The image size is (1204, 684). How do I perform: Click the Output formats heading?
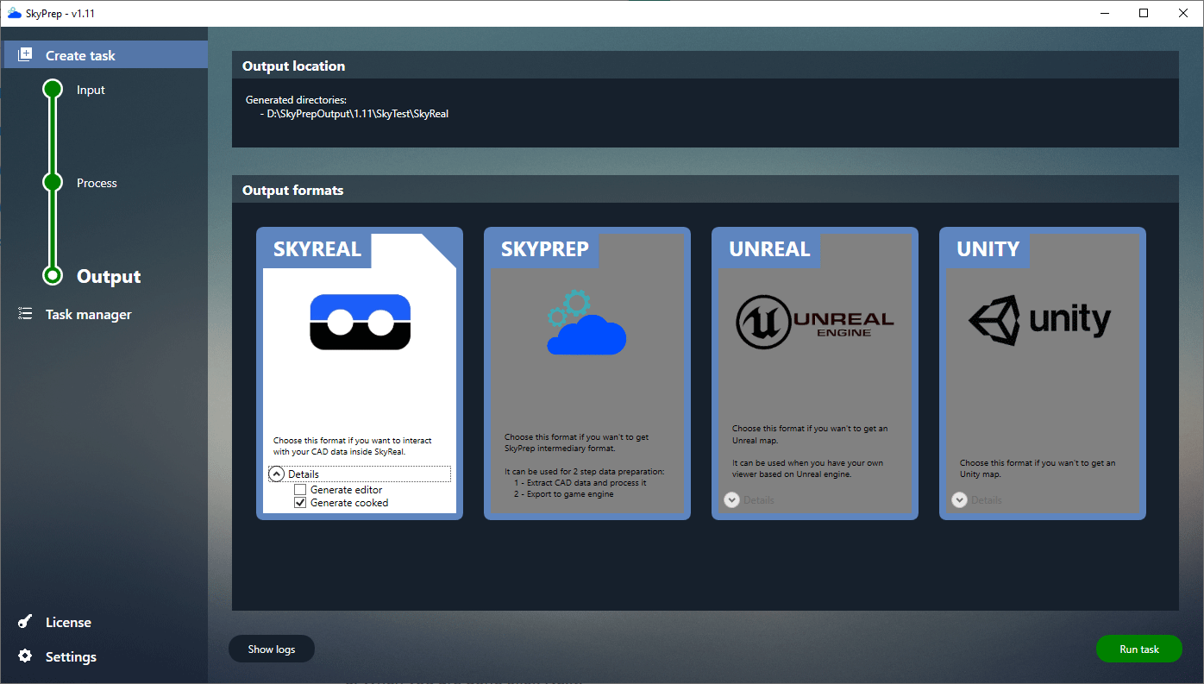(292, 190)
